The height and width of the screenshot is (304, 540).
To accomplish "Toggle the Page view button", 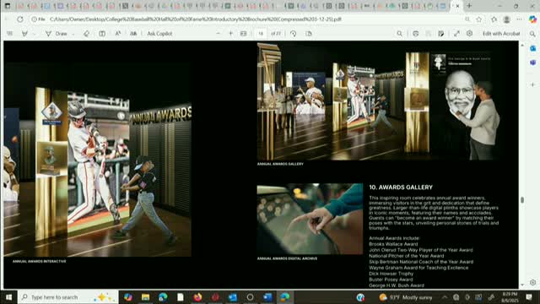I will (309, 34).
